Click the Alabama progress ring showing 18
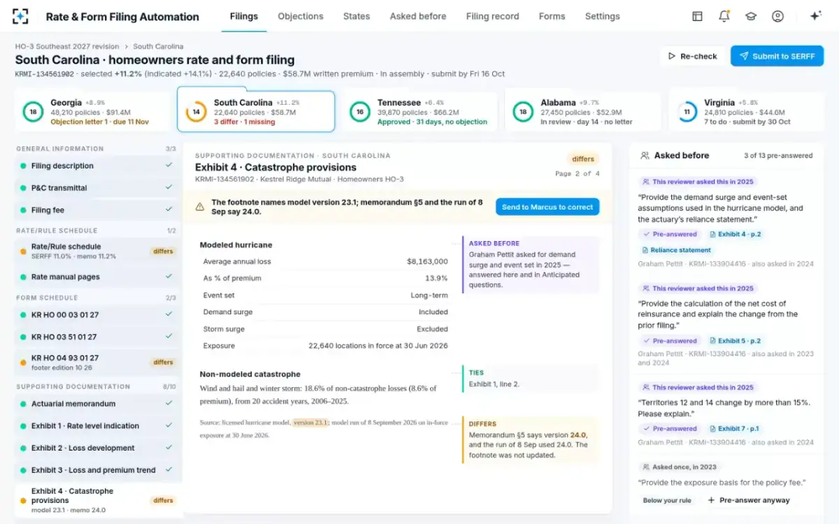 click(x=523, y=112)
